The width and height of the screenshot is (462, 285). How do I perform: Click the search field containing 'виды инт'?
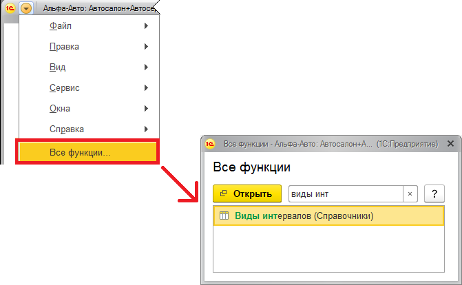click(346, 193)
